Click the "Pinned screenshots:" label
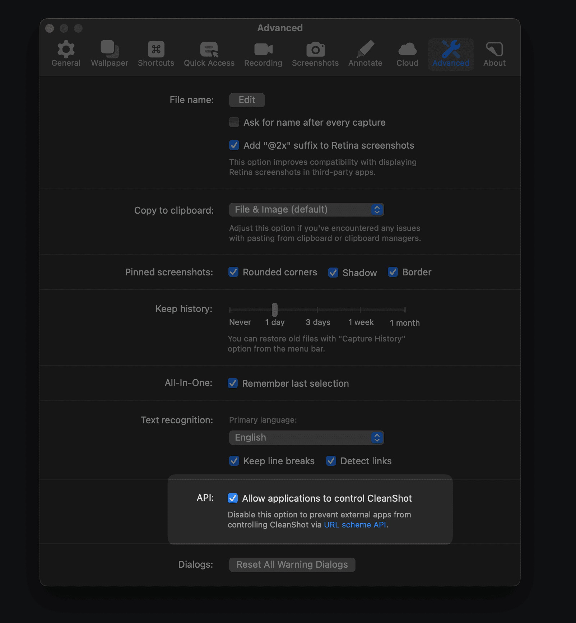The height and width of the screenshot is (623, 576). tap(169, 272)
